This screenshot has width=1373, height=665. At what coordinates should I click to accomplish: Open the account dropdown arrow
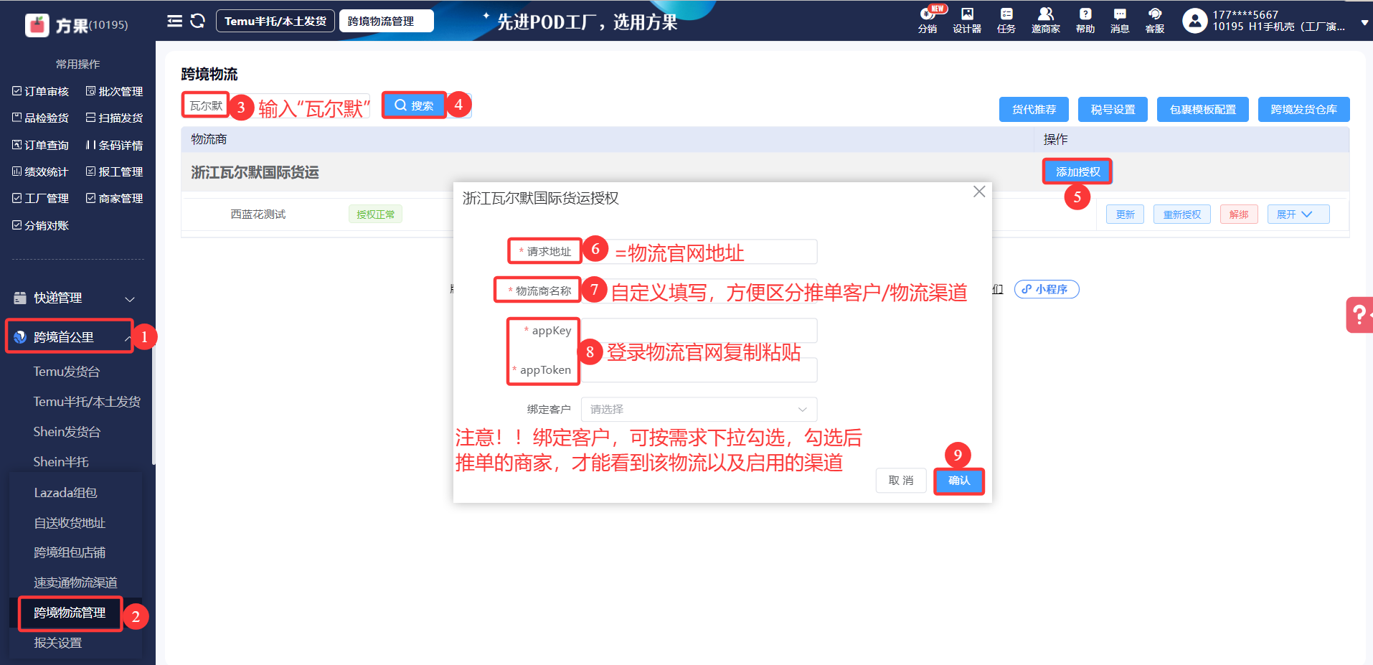coord(1364,22)
